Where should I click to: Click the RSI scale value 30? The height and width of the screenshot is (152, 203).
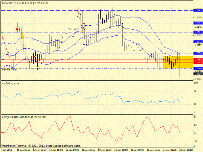195,104
